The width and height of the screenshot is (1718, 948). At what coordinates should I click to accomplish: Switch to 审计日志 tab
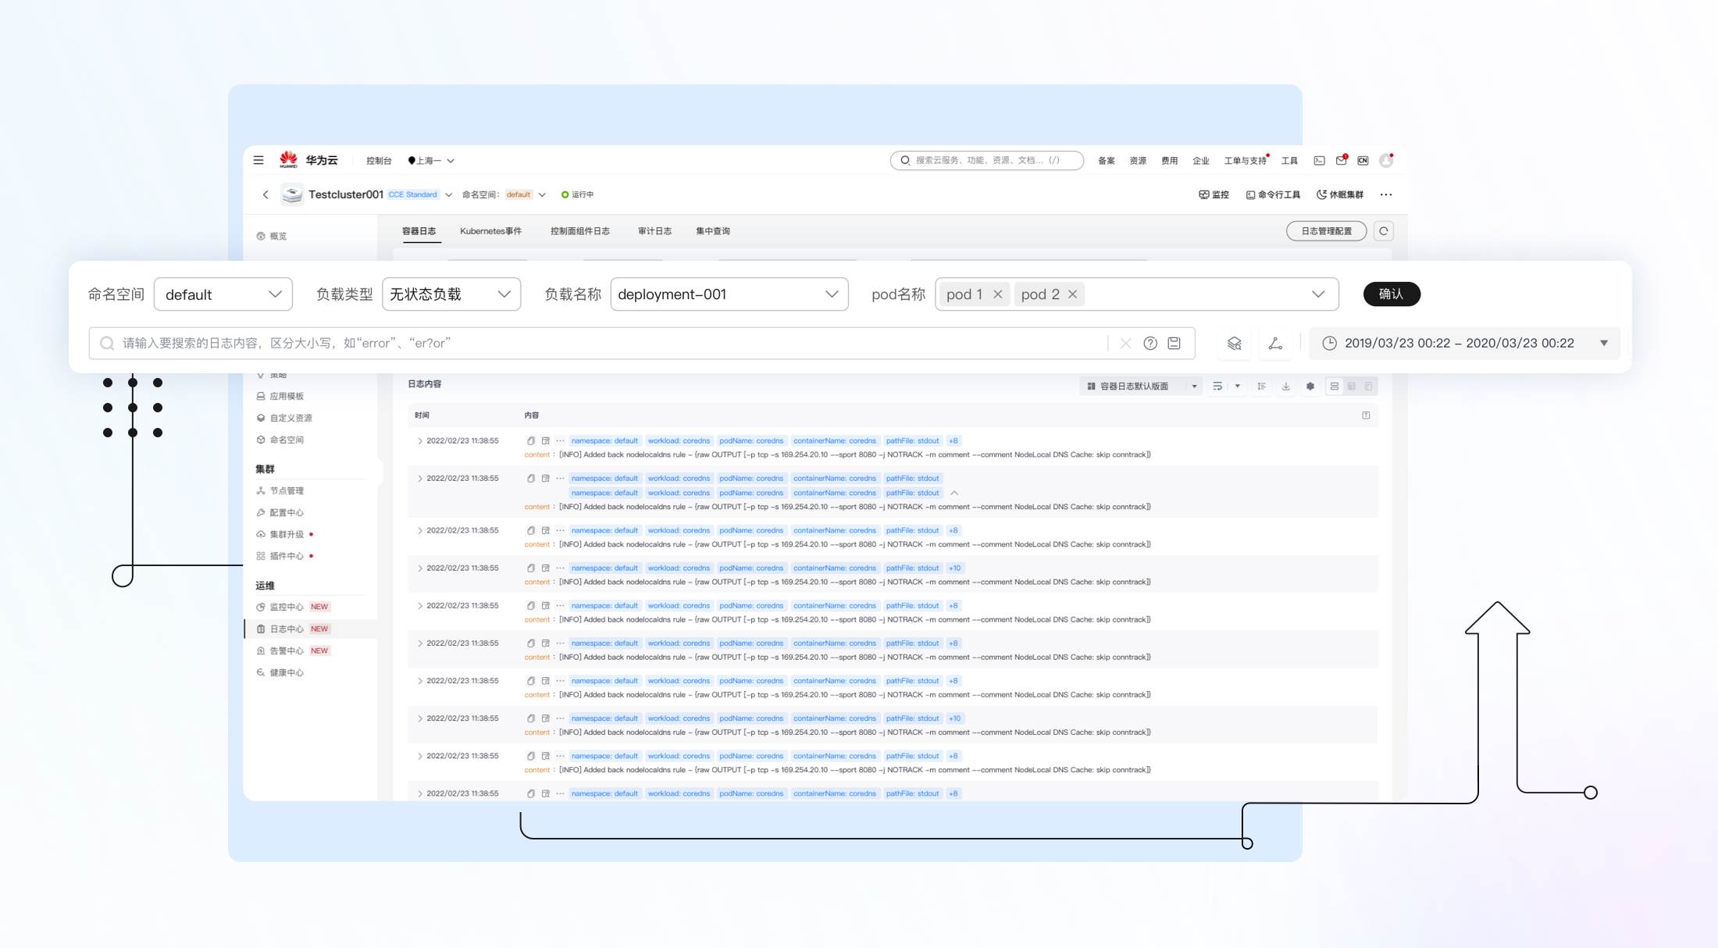pyautogui.click(x=654, y=231)
